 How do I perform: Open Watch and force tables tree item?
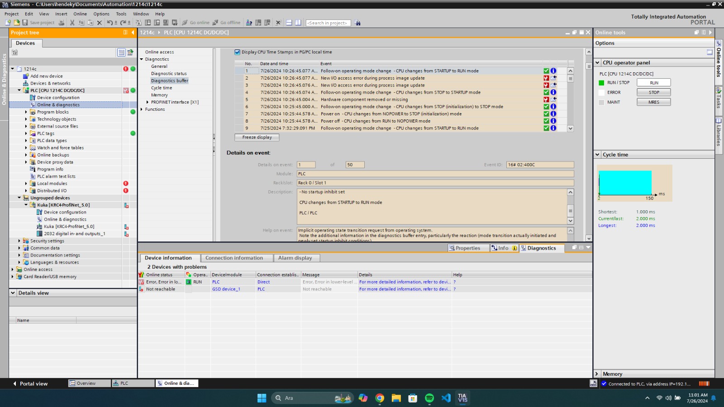pyautogui.click(x=60, y=148)
